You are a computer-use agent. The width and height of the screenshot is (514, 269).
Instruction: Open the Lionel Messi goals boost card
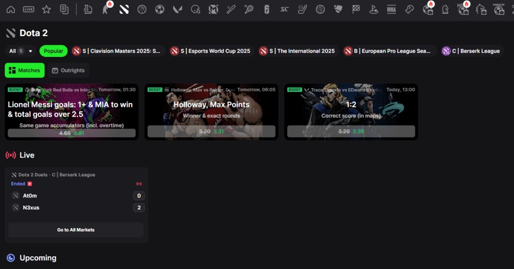72,112
